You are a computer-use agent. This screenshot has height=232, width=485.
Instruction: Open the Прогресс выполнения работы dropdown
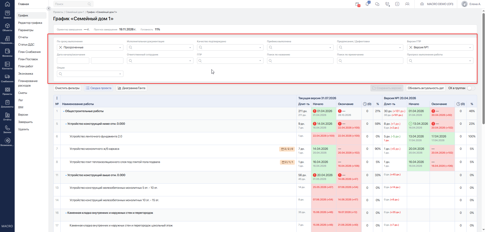click(440, 61)
